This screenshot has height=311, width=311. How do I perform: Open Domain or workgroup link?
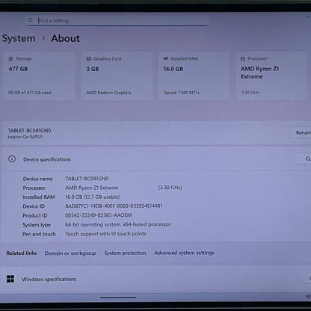pyautogui.click(x=70, y=253)
